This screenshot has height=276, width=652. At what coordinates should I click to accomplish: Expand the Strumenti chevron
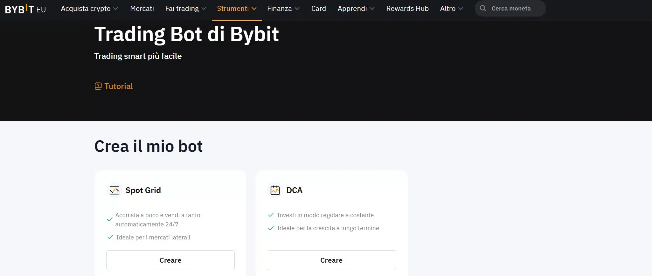254,9
